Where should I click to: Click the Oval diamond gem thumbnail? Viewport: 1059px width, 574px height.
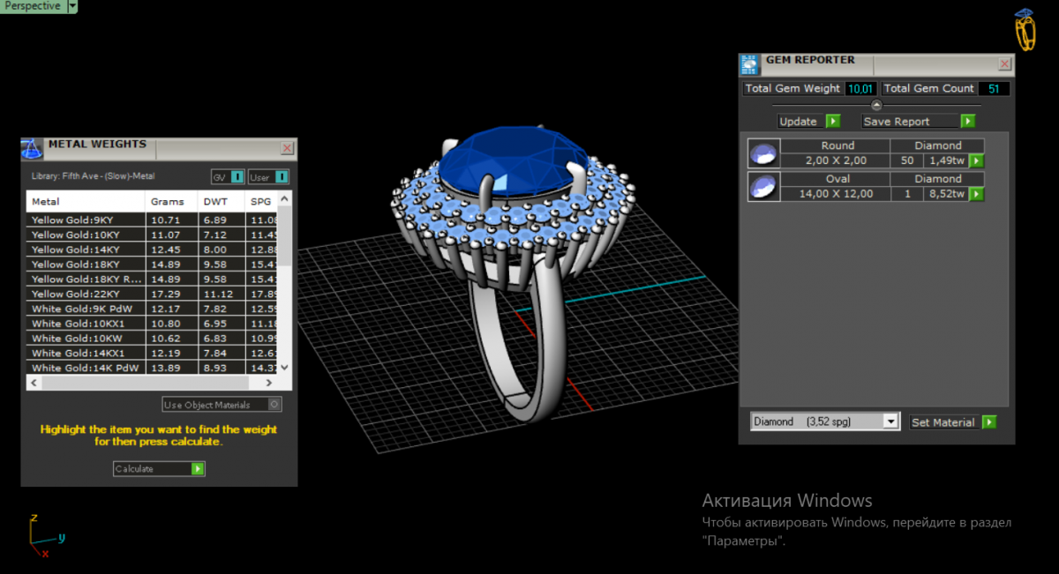(x=762, y=186)
